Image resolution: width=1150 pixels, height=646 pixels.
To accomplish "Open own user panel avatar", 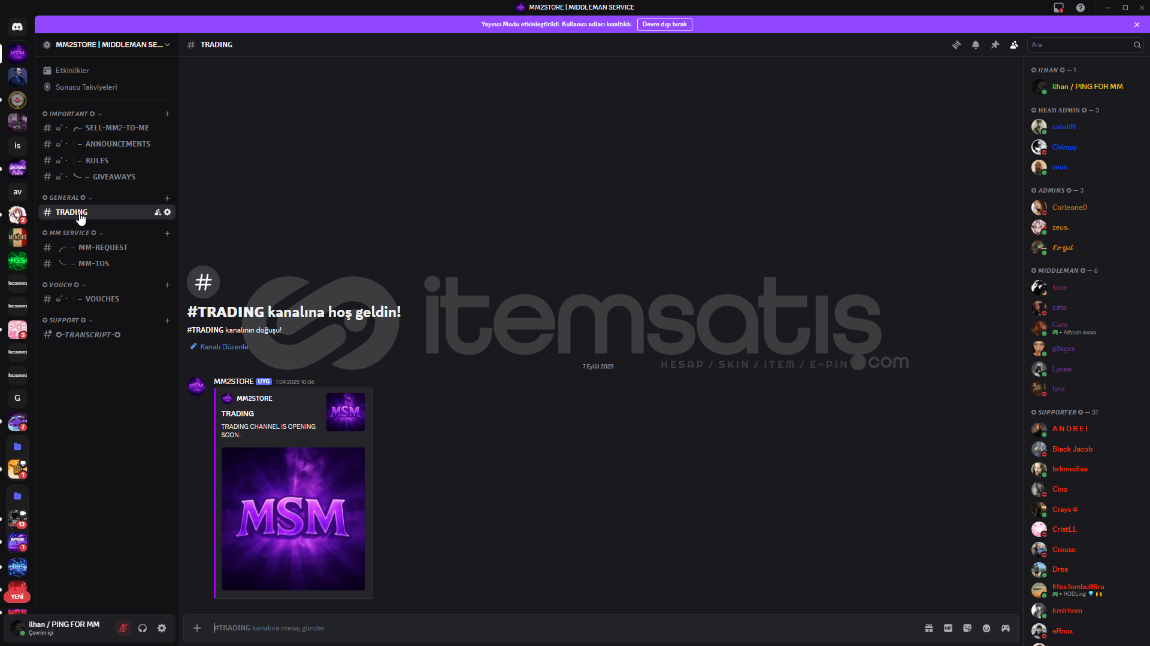I will 17,628.
